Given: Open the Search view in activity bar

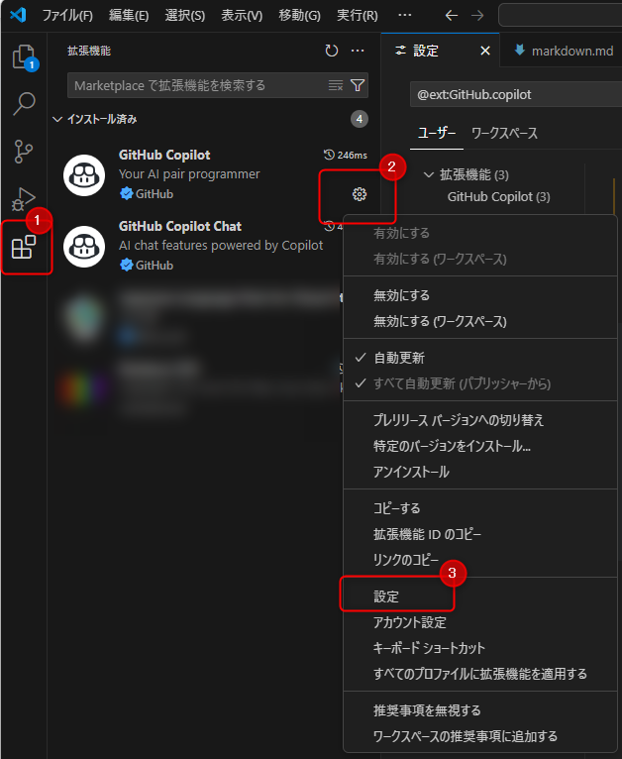Looking at the screenshot, I should tap(24, 104).
